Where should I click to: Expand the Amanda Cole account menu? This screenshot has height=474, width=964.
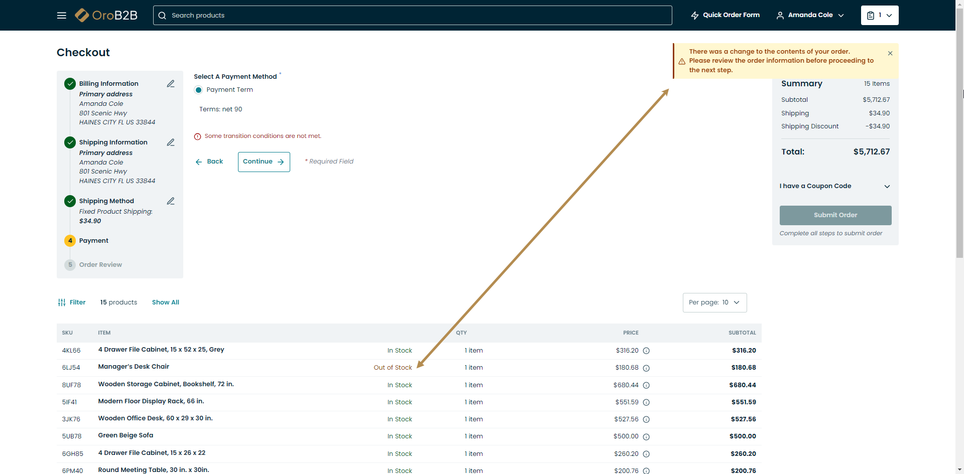click(x=810, y=16)
